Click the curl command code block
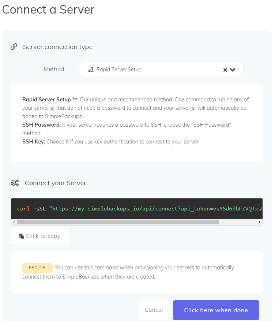The image size is (275, 321). click(136, 209)
